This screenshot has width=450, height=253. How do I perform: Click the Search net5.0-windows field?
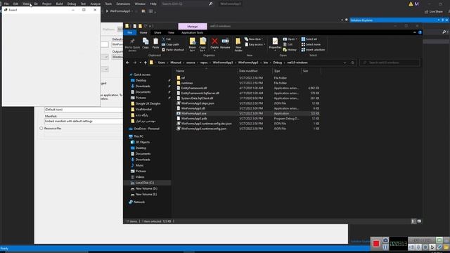coord(390,63)
